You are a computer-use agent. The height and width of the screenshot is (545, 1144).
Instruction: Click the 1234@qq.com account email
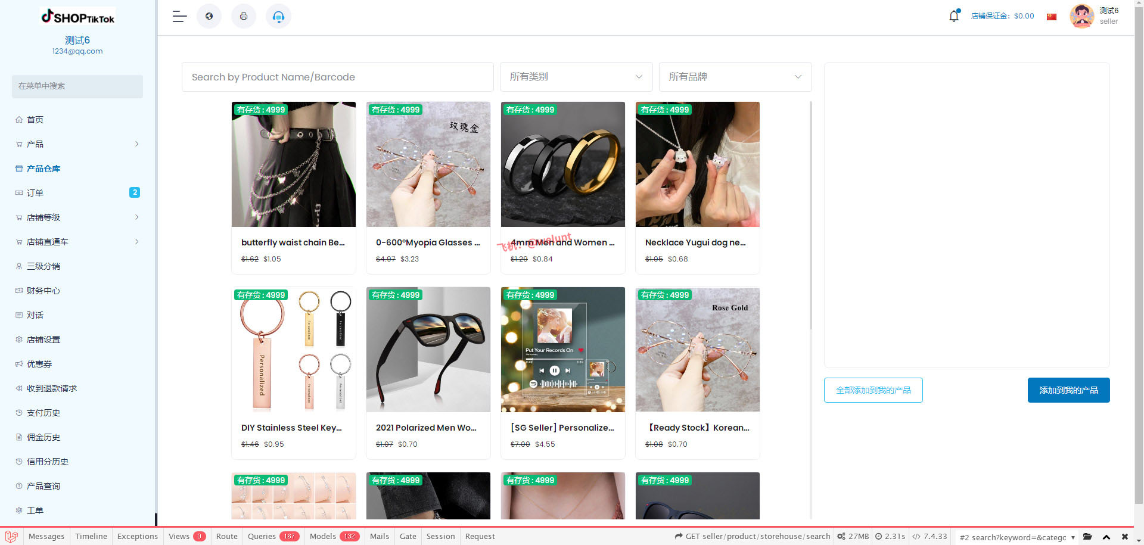pos(77,51)
